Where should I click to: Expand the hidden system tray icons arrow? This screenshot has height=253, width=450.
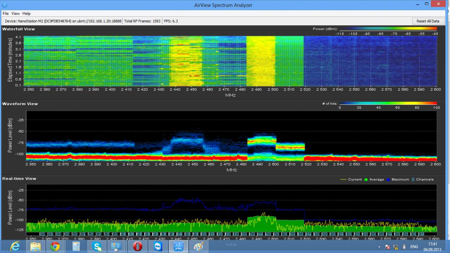click(379, 247)
